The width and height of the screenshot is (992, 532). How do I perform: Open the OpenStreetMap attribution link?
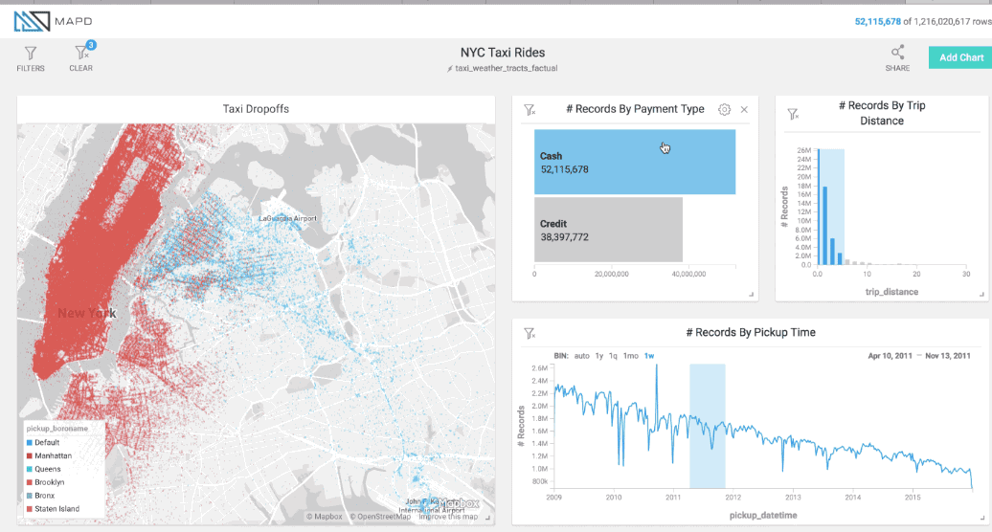point(380,516)
